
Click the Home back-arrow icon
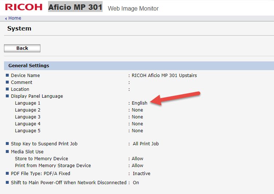(6, 18)
